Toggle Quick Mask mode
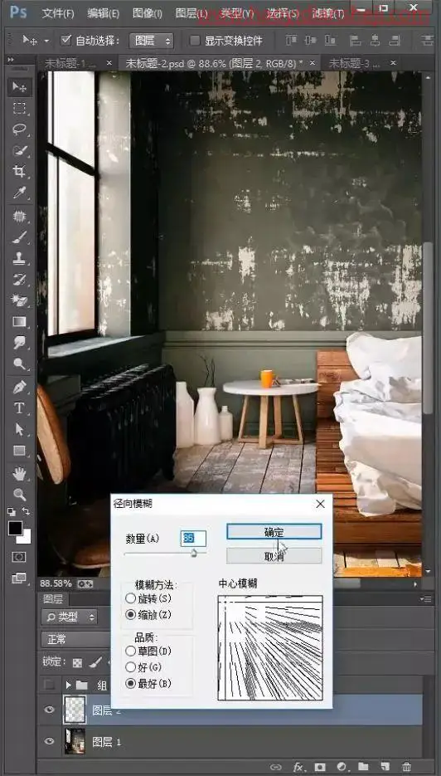The image size is (441, 776). [x=19, y=557]
